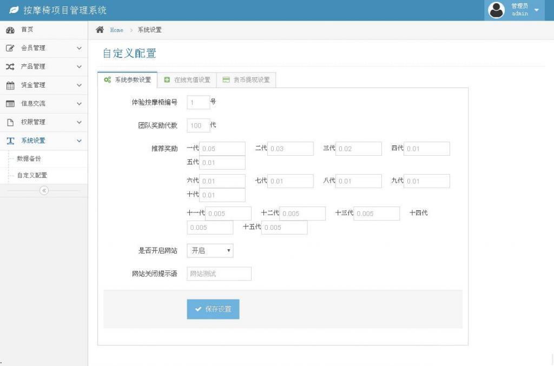
Task: Click the Home breadcrumb link
Action: [117, 30]
